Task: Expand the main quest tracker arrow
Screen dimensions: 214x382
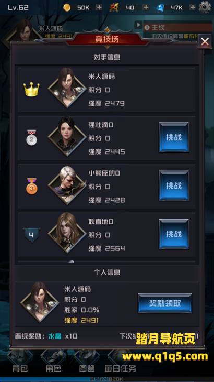Action: tap(138, 25)
